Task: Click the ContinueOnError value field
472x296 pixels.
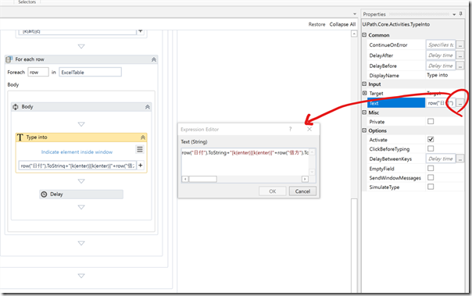Action: pos(441,45)
